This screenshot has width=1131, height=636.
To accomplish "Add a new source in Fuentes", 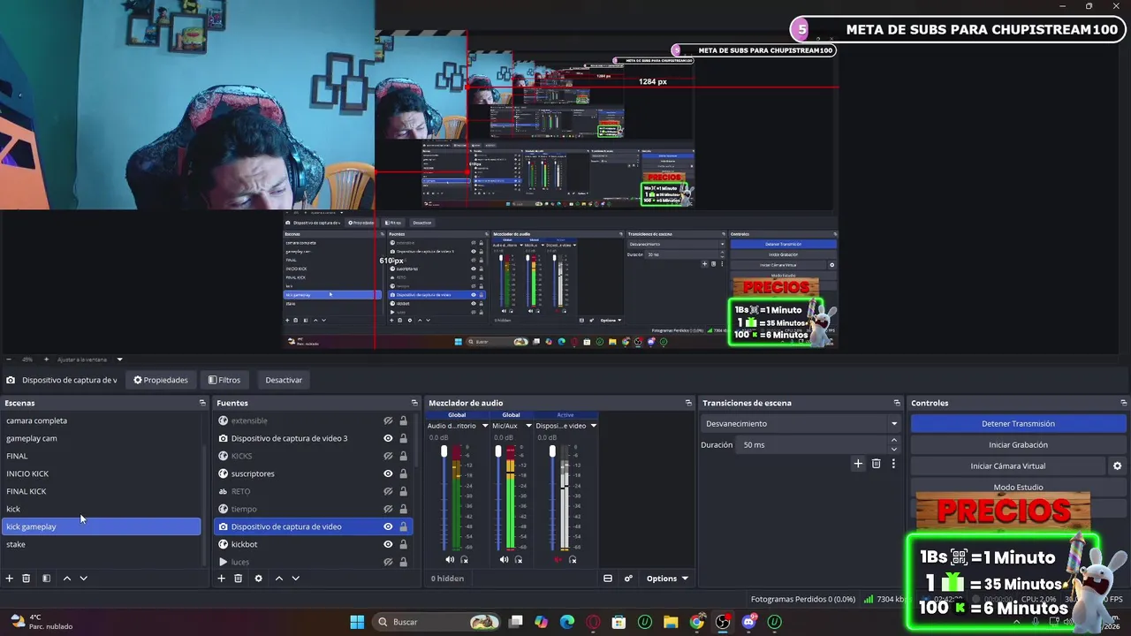I will click(x=222, y=579).
